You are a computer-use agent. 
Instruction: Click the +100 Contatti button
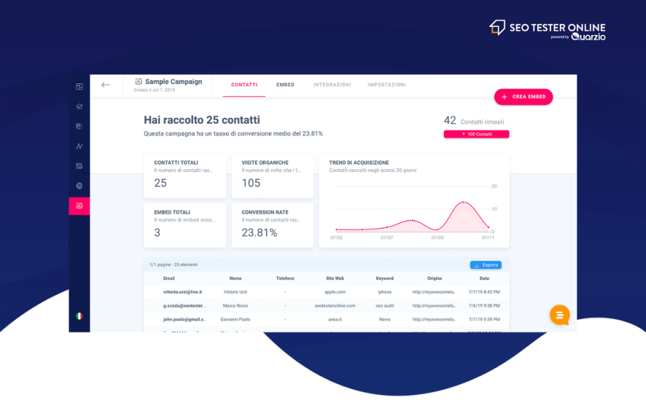(x=476, y=134)
